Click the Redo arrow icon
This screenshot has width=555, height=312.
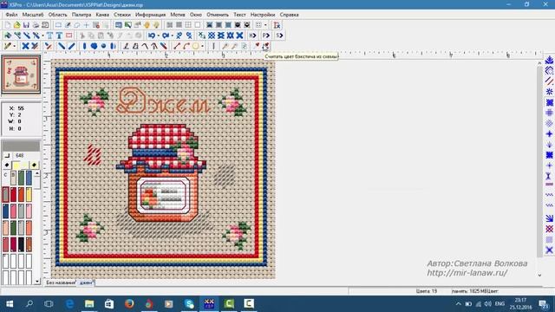(x=166, y=36)
